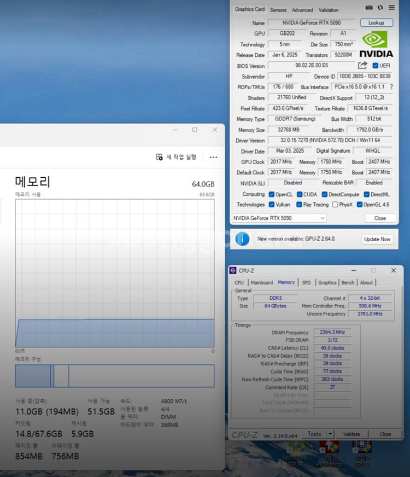
Task: Toggle DirectCompute checkbox
Action: (x=325, y=195)
